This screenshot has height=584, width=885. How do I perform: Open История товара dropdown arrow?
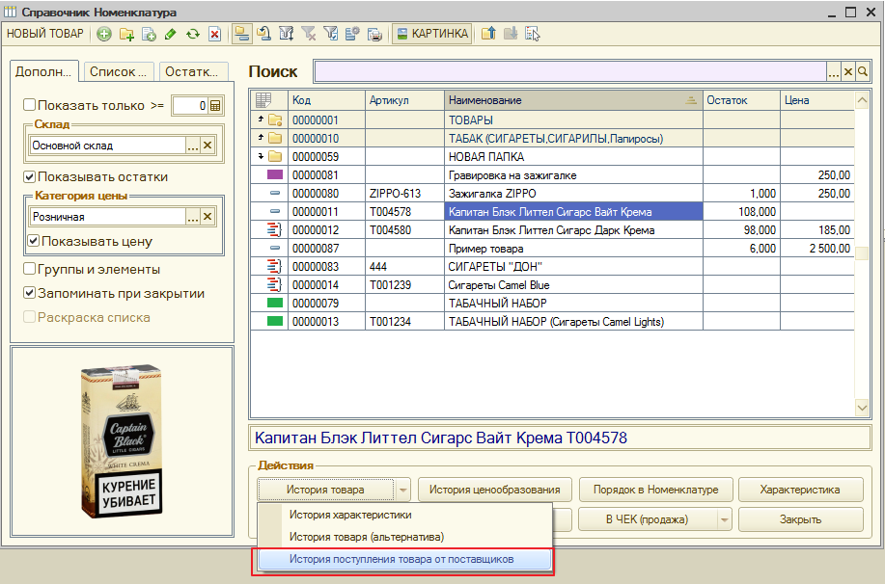tap(403, 490)
